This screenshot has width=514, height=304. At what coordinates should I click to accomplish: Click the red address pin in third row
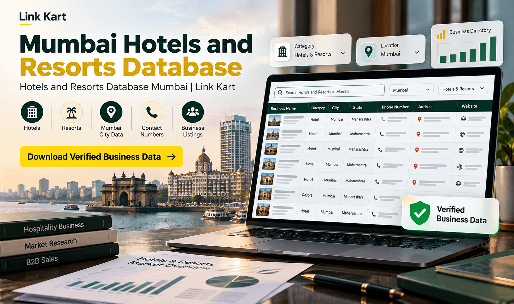(x=417, y=150)
